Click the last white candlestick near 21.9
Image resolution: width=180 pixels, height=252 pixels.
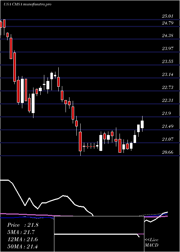142,124
